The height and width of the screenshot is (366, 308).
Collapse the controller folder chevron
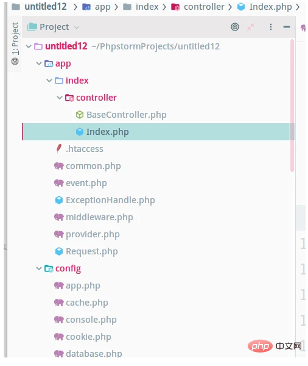pos(60,98)
